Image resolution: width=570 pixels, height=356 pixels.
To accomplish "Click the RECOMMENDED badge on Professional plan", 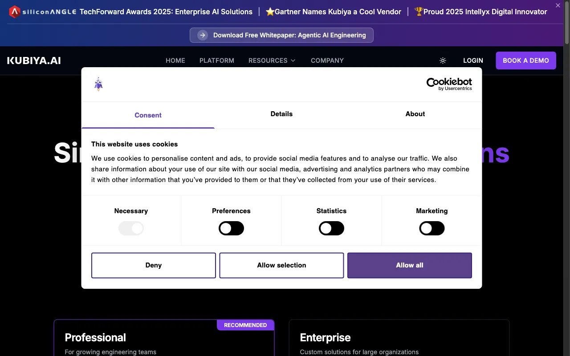I will click(245, 325).
